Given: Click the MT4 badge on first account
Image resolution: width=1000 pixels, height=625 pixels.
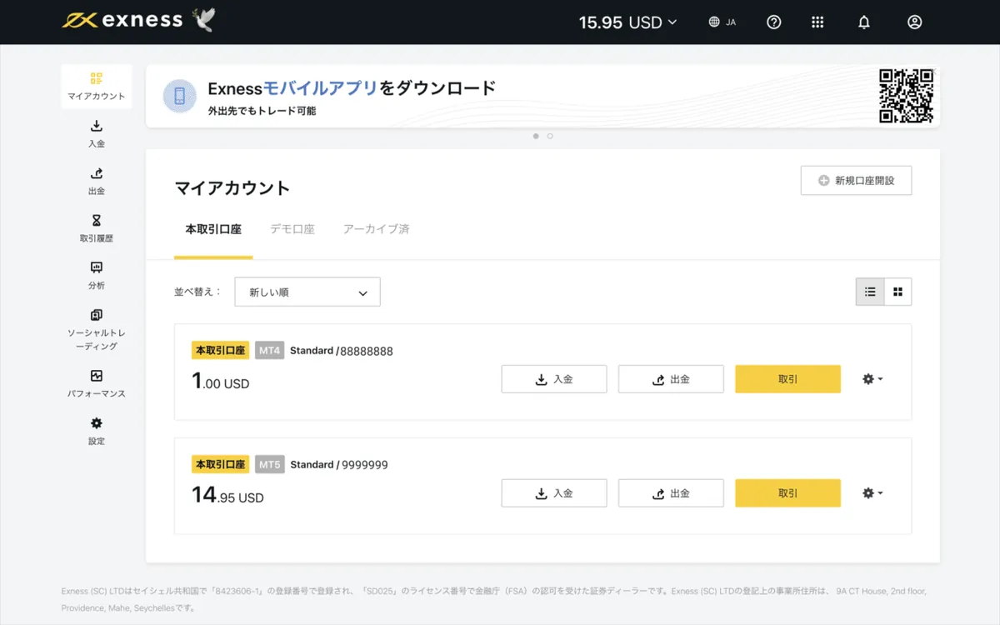Looking at the screenshot, I should click(x=269, y=351).
